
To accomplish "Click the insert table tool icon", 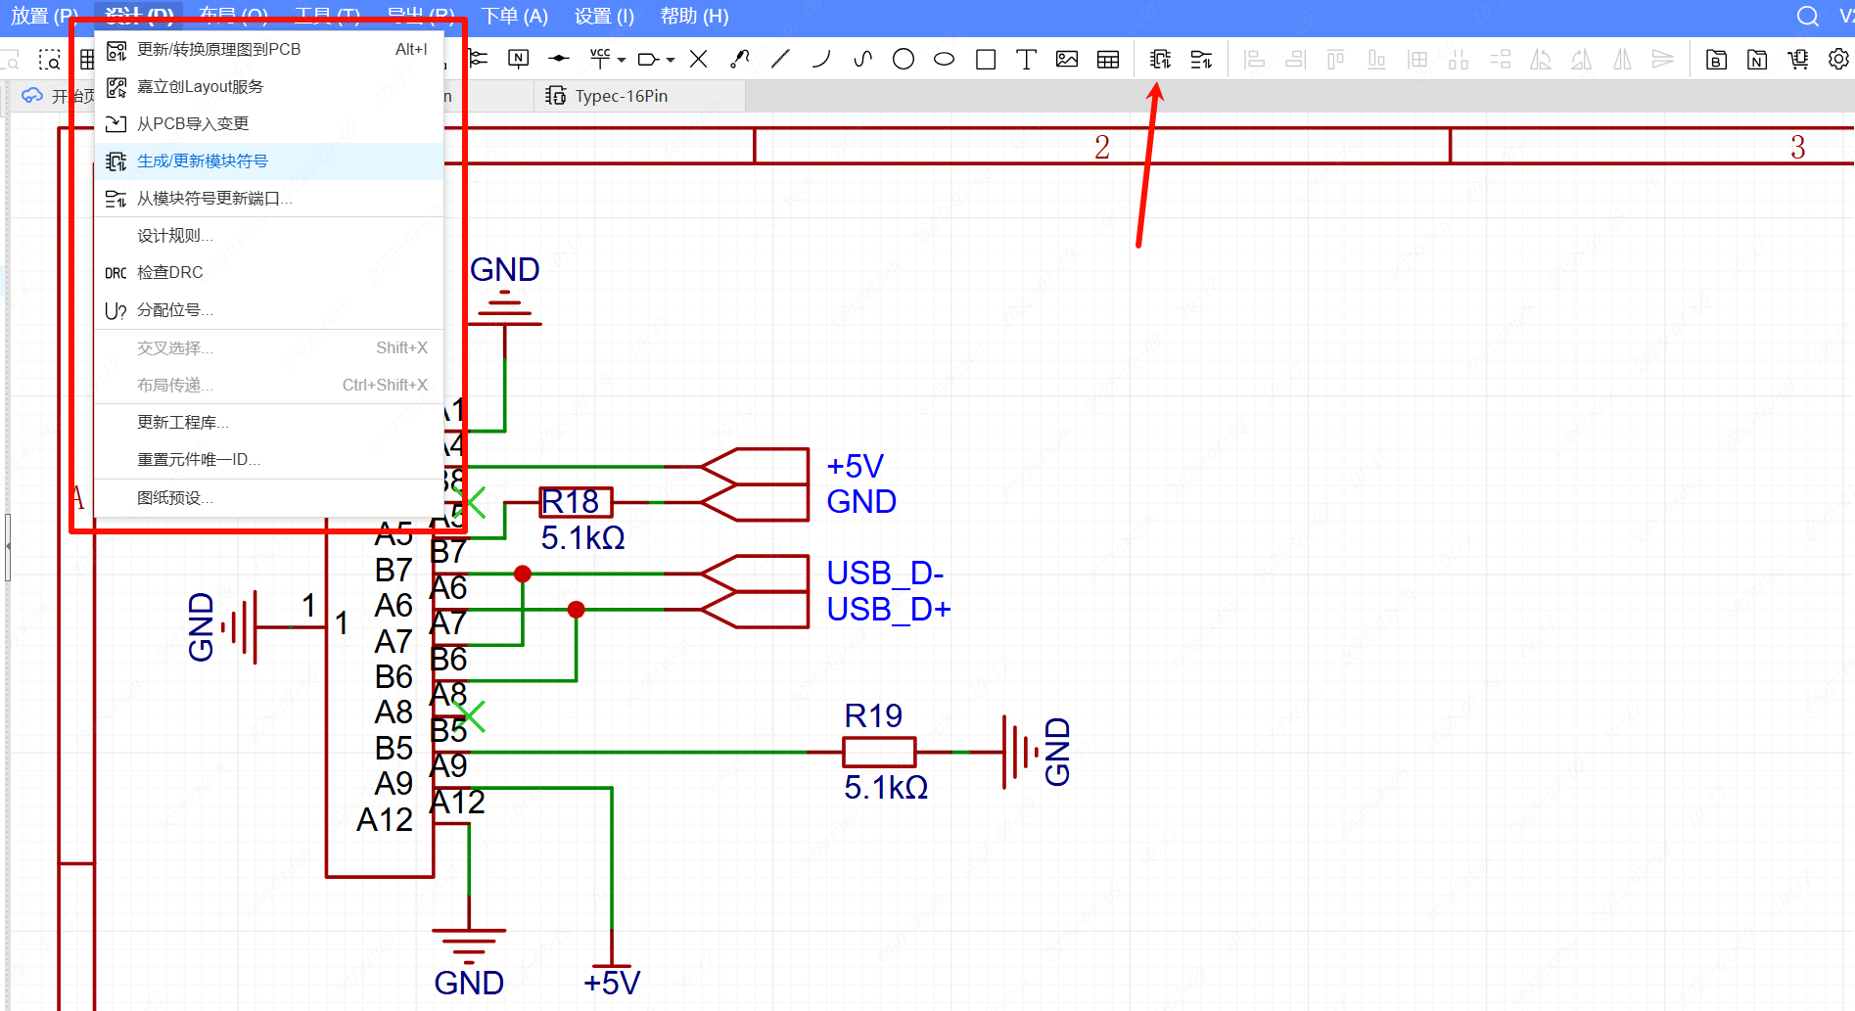I will point(1108,60).
